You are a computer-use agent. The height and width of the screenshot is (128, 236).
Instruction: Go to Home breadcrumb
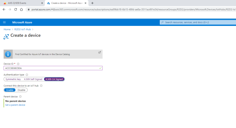[x=7, y=30]
